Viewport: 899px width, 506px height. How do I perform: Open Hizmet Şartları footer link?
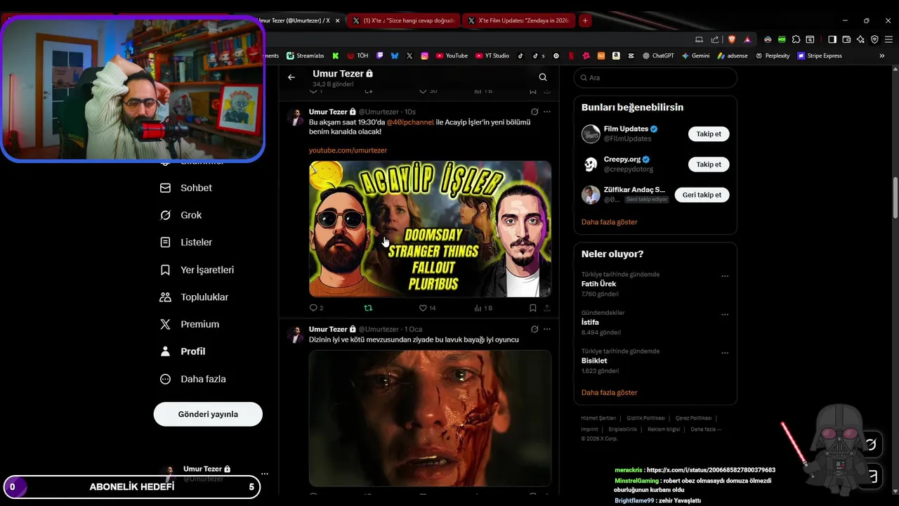click(598, 418)
